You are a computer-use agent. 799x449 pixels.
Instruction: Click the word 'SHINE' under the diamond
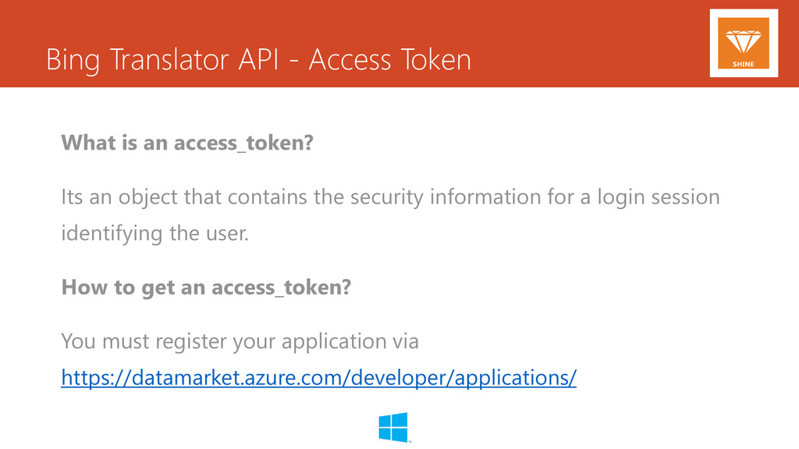pyautogui.click(x=744, y=64)
